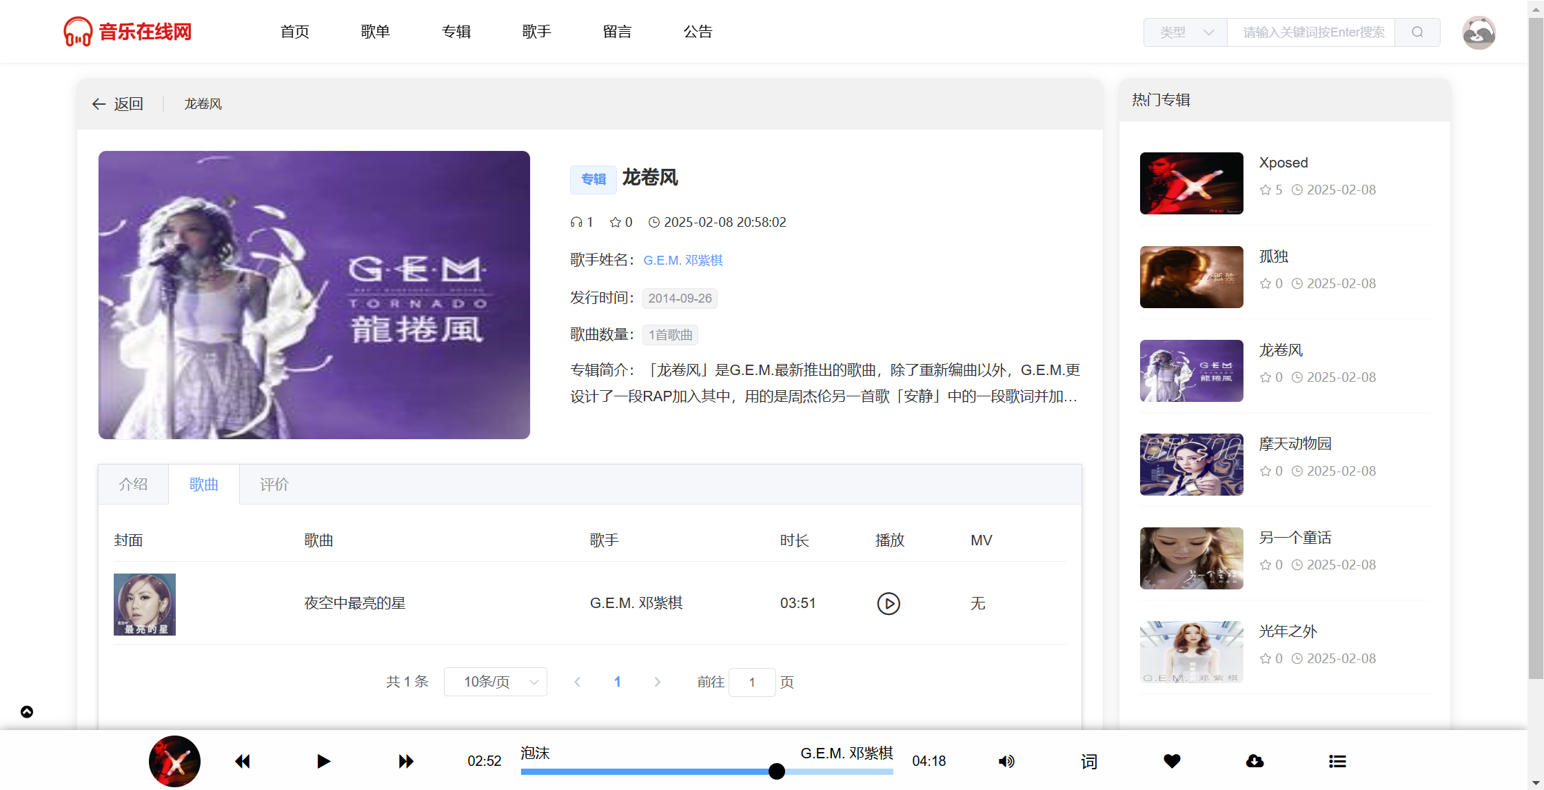Expand the 10条/页 page size dropdown
The width and height of the screenshot is (1544, 790).
(496, 682)
